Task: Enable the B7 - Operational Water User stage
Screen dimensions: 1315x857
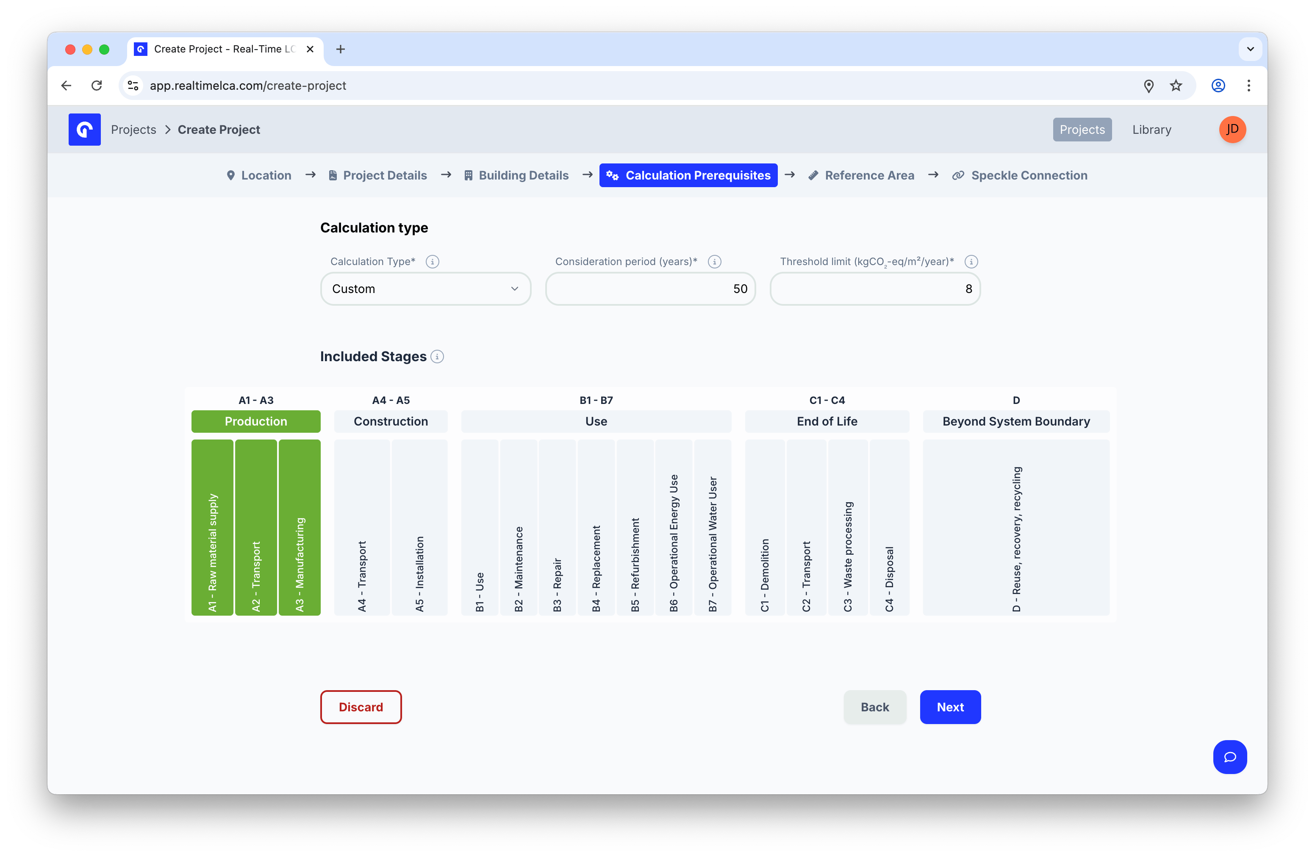Action: point(712,527)
